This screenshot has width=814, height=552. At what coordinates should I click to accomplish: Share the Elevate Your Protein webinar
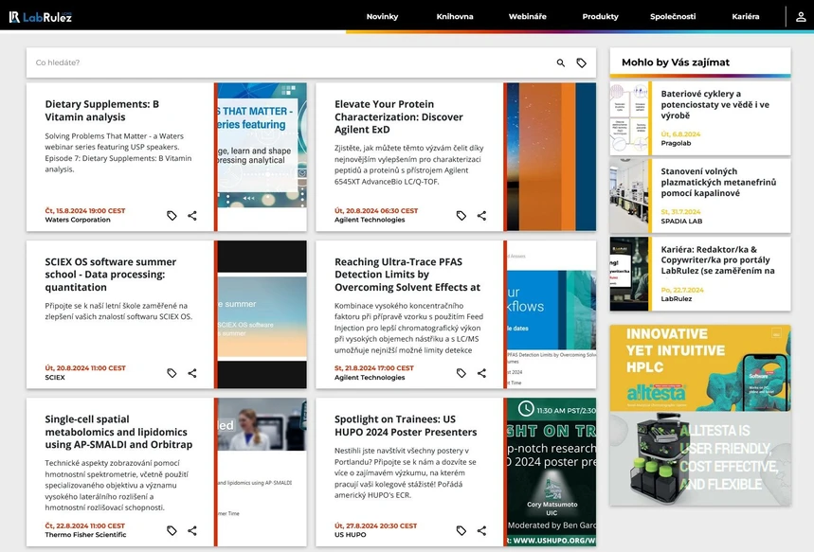point(481,215)
